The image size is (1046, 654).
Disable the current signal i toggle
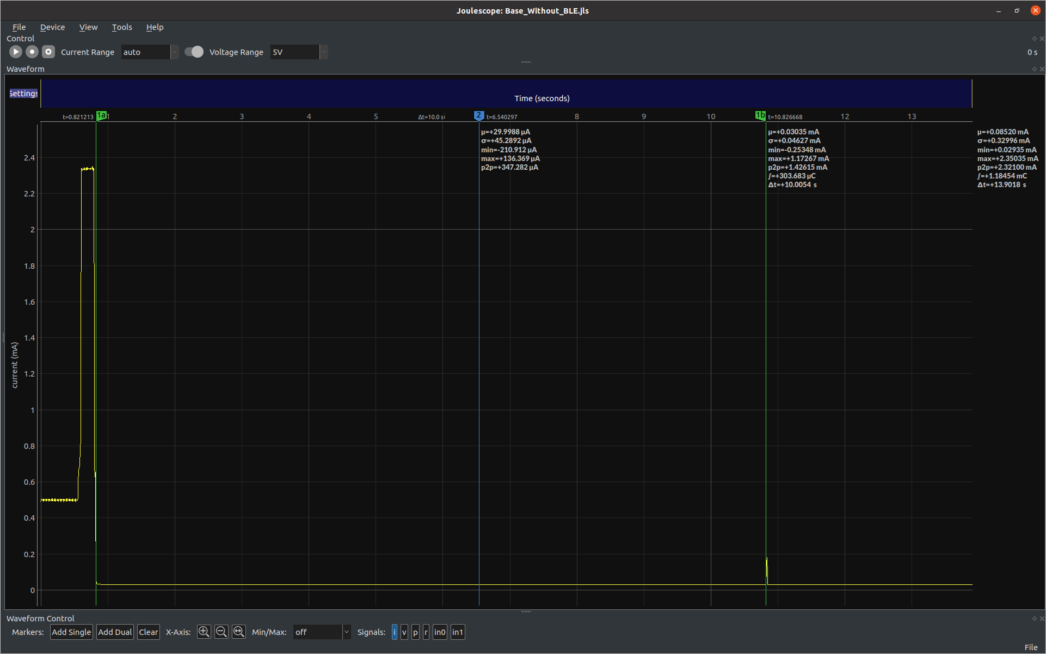tap(395, 632)
